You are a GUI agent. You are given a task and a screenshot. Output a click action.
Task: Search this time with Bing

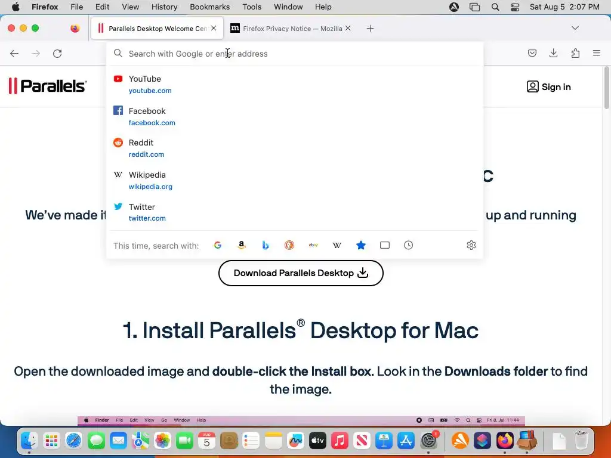pos(266,245)
